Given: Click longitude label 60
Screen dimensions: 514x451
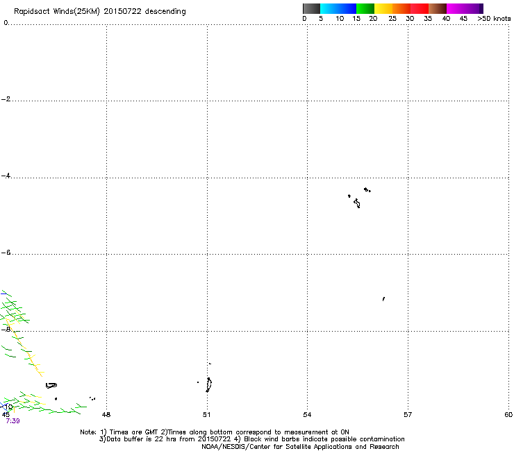Looking at the screenshot, I should [x=508, y=415].
